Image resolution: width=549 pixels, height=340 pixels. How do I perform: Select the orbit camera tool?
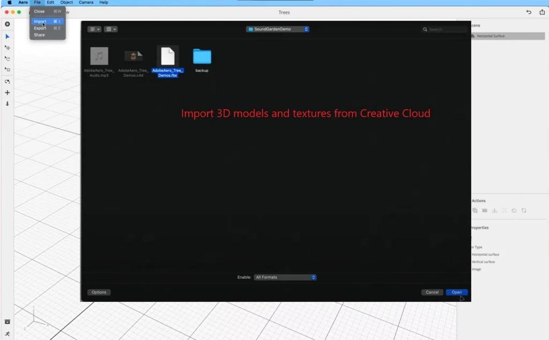click(x=8, y=82)
